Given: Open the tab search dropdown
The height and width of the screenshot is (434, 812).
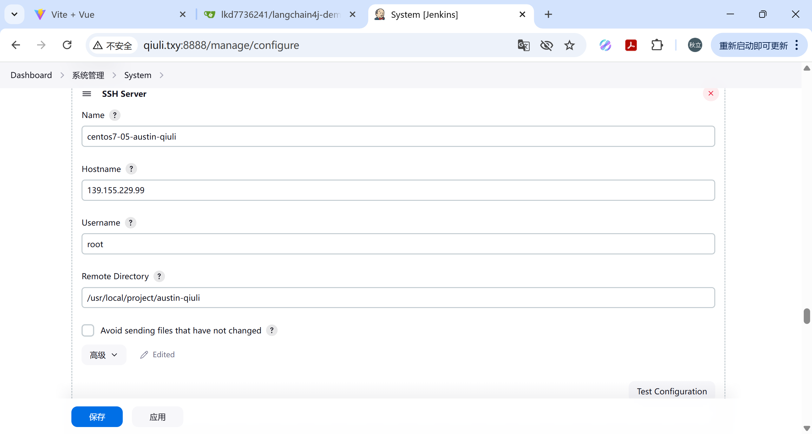Looking at the screenshot, I should click(14, 14).
